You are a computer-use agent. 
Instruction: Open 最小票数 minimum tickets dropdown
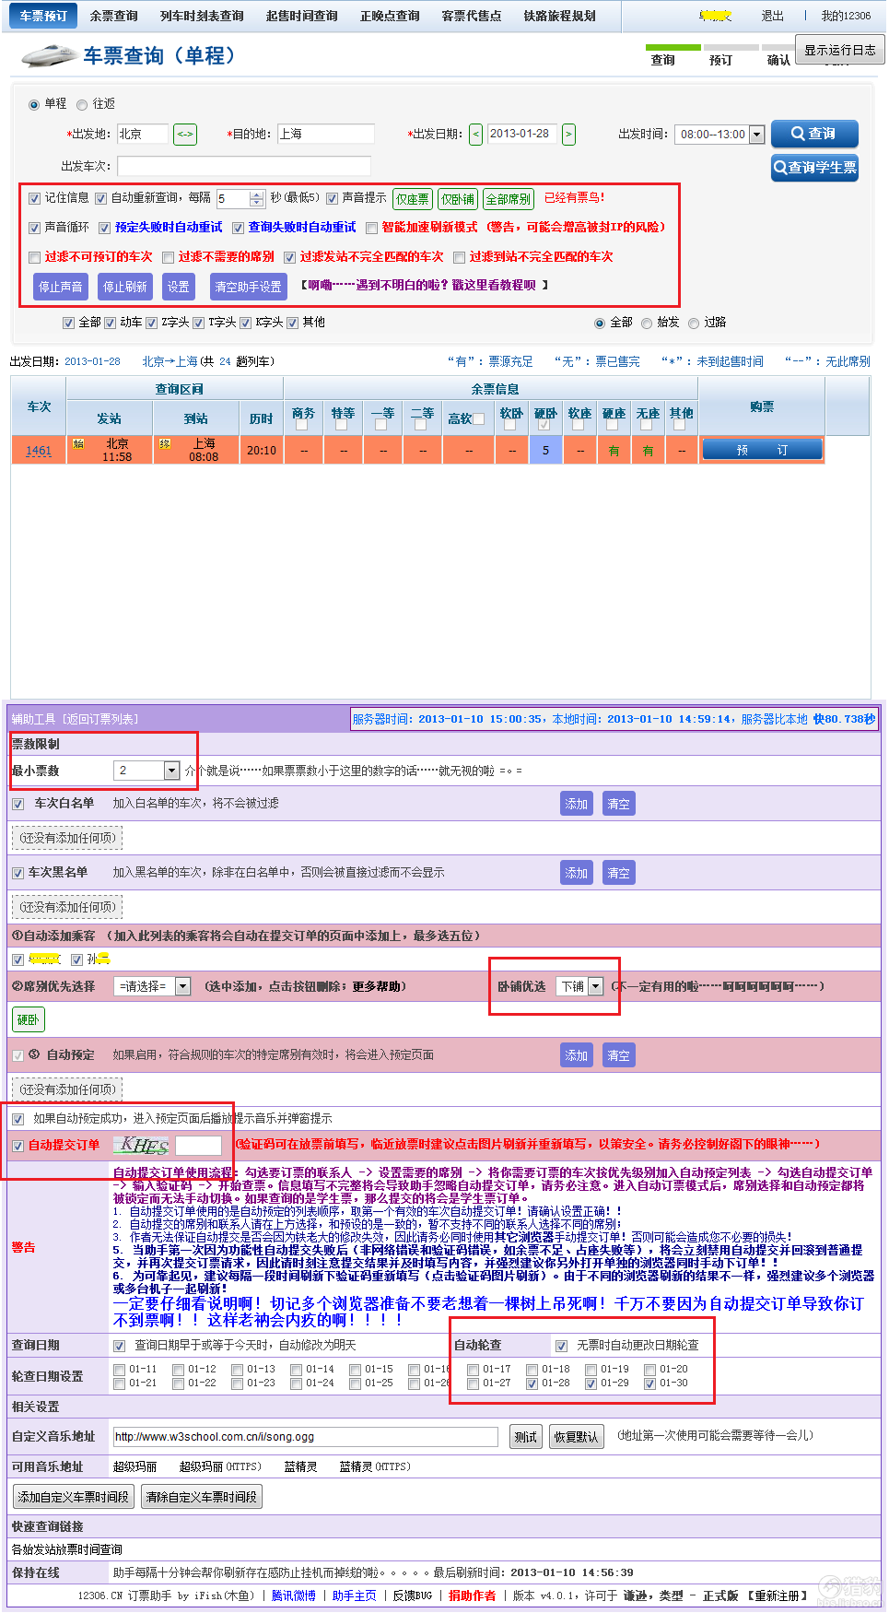(x=146, y=771)
